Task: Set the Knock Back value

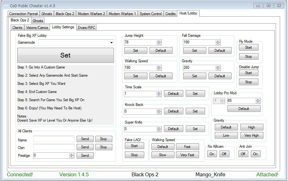Action: pyautogui.click(x=196, y=111)
